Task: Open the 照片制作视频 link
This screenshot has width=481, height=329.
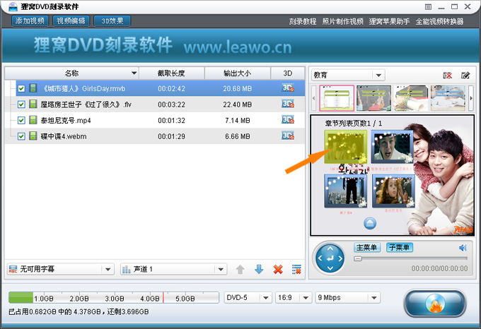Action: (342, 21)
